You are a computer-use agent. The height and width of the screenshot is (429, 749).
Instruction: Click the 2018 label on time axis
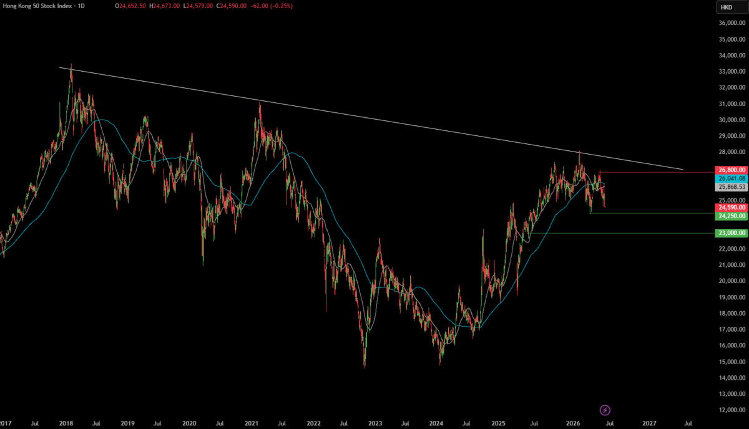point(67,422)
